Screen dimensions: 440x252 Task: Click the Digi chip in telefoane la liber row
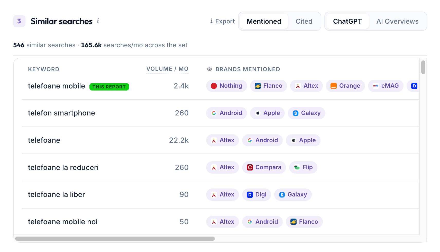256,195
